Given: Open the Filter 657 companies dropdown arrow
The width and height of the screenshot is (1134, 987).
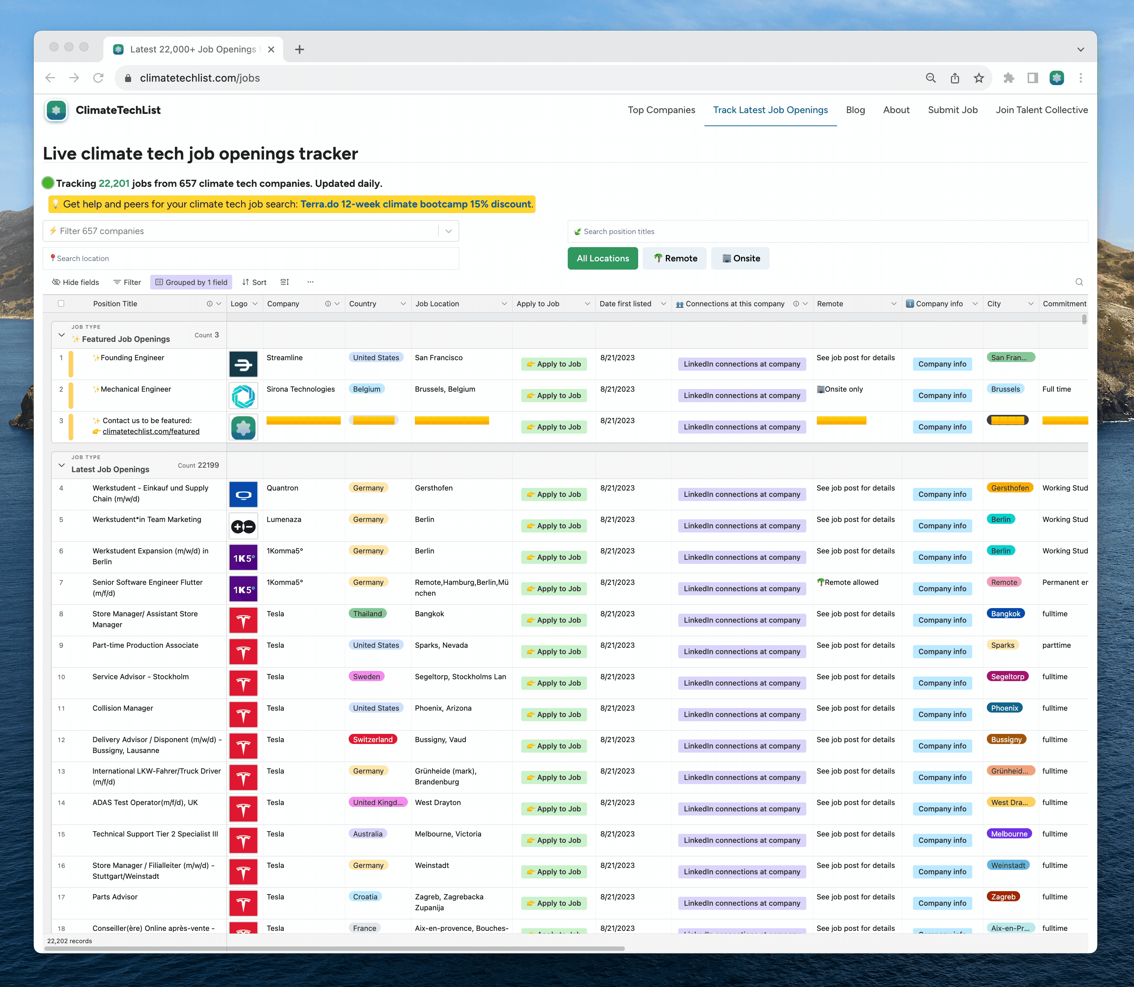Looking at the screenshot, I should click(449, 231).
